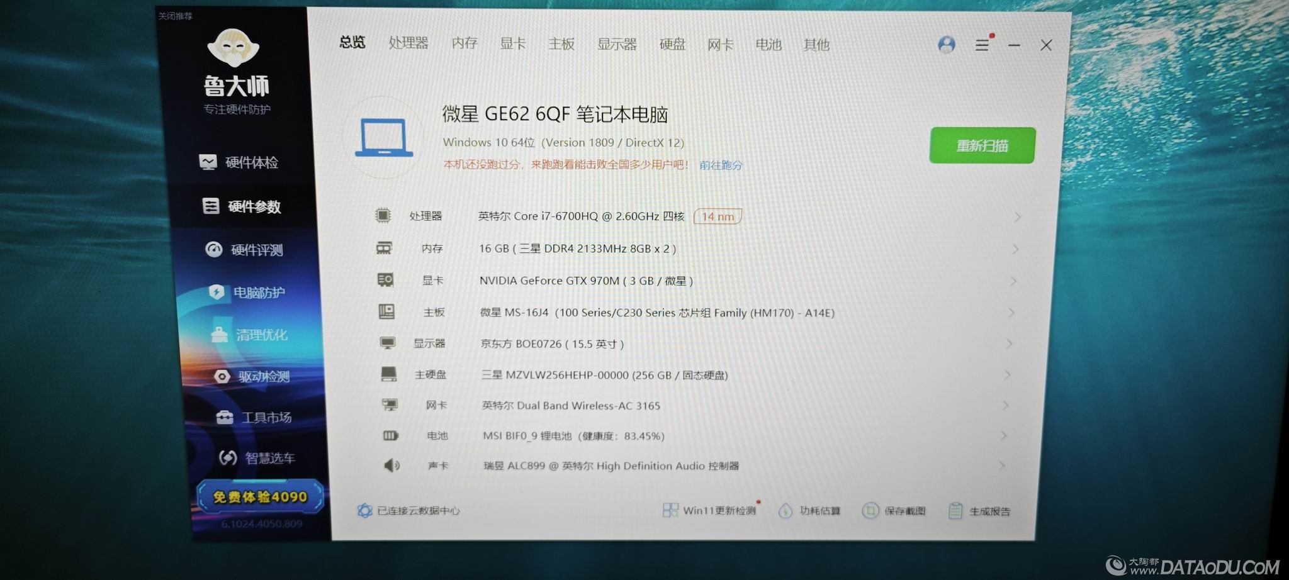Screen dimensions: 1289x580
Task: Click the 重新扫描 rescan button
Action: tap(982, 145)
